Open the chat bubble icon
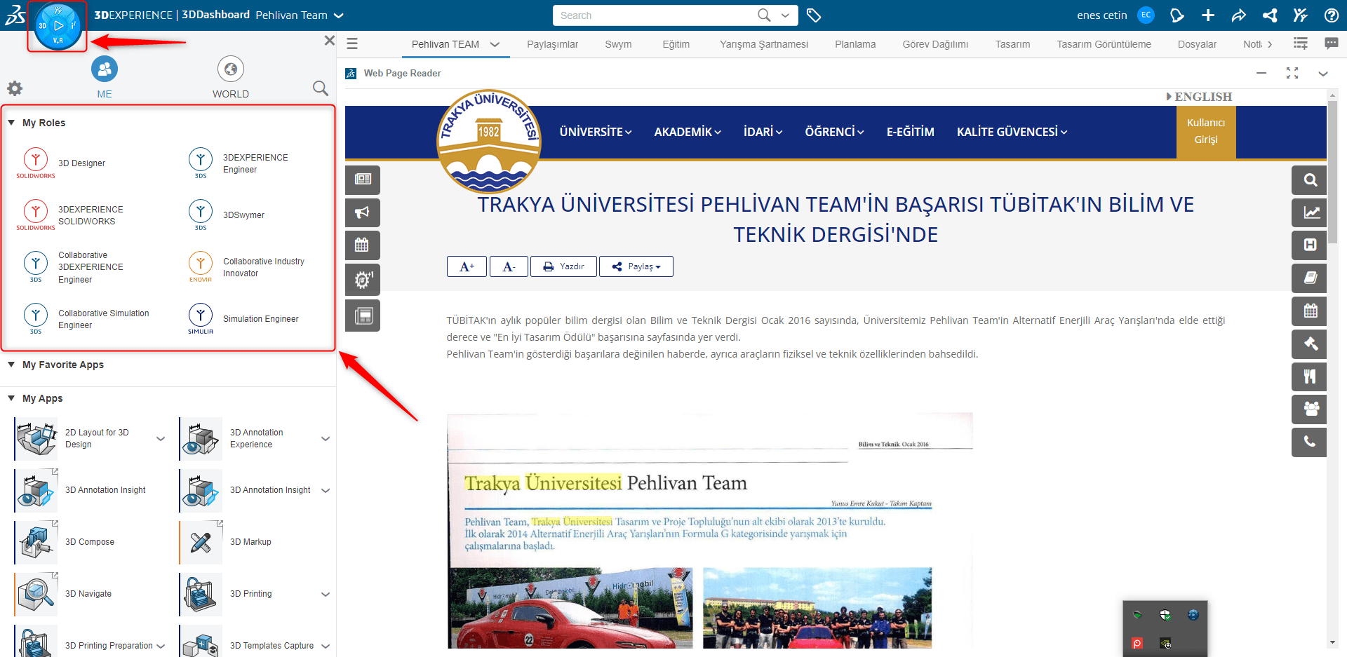Image resolution: width=1347 pixels, height=657 pixels. click(x=1331, y=44)
